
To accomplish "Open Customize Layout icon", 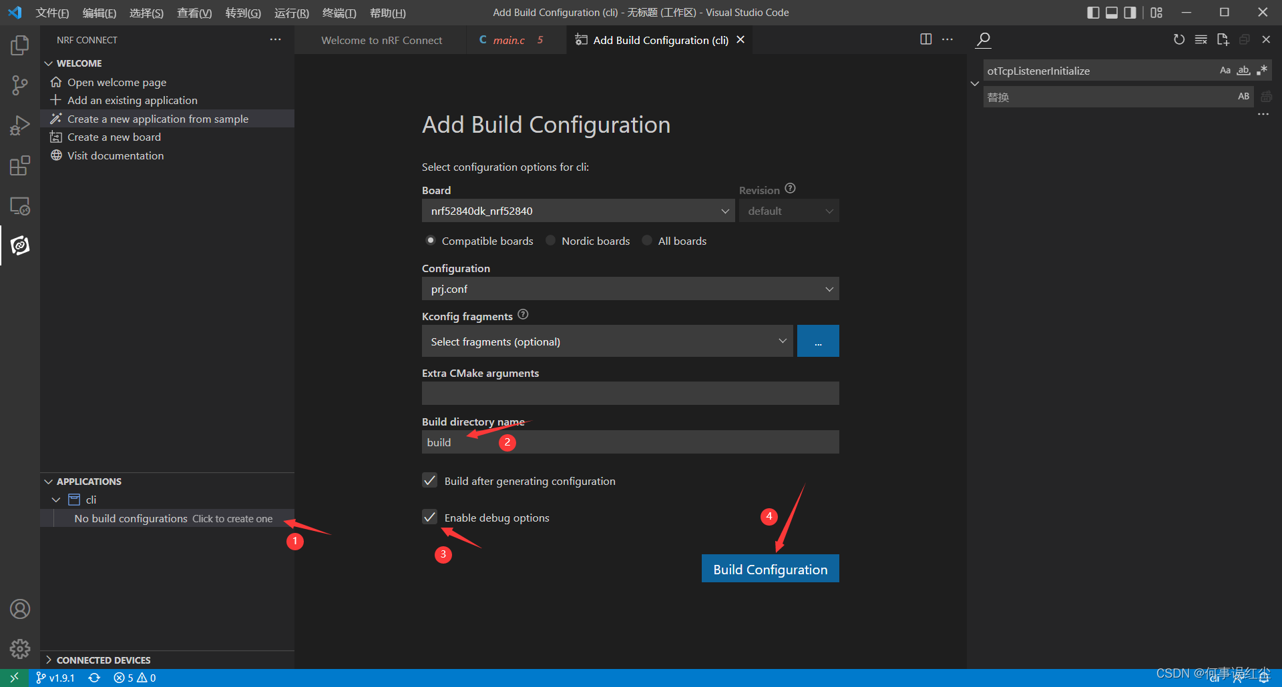I will click(x=1156, y=13).
